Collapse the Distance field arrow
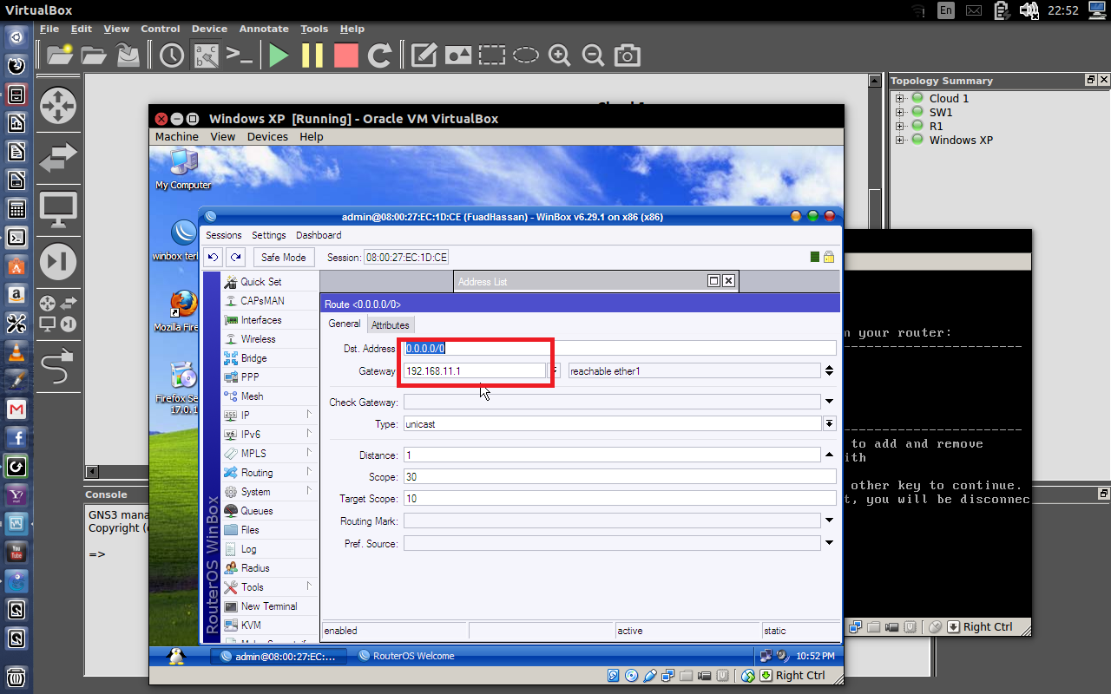 [830, 455]
